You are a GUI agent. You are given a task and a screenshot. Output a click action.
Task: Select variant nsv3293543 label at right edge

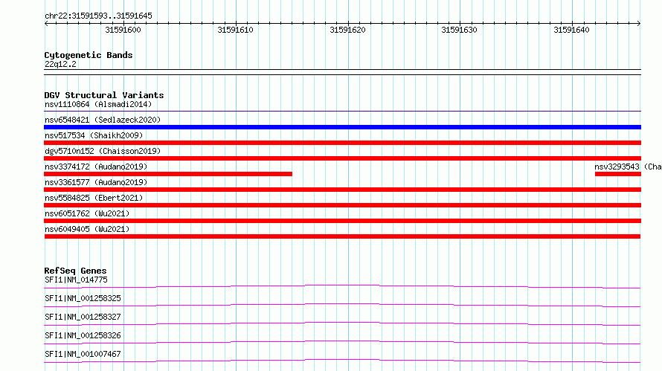tap(629, 167)
